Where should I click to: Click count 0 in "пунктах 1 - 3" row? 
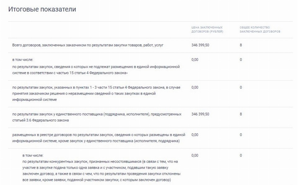(241, 88)
